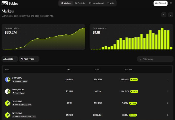Click the SPY/USDG pool token icon
The image size is (175, 120).
click(8, 115)
